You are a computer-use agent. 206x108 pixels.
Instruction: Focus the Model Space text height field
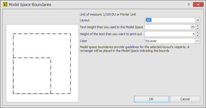[170, 27]
